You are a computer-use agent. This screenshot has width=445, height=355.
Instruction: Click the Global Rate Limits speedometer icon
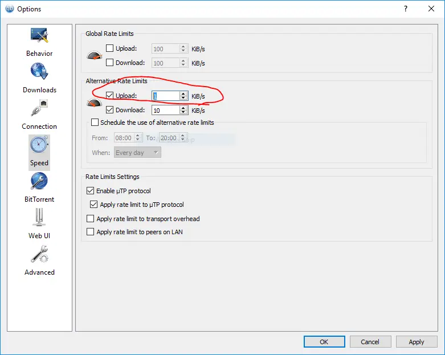[94, 55]
